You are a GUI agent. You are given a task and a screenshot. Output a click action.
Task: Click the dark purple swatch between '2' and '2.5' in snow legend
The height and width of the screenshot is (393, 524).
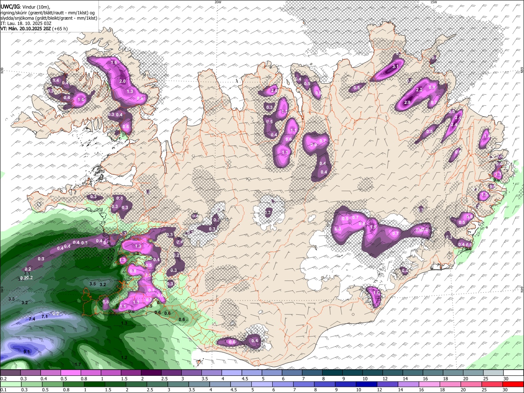(x=151, y=373)
